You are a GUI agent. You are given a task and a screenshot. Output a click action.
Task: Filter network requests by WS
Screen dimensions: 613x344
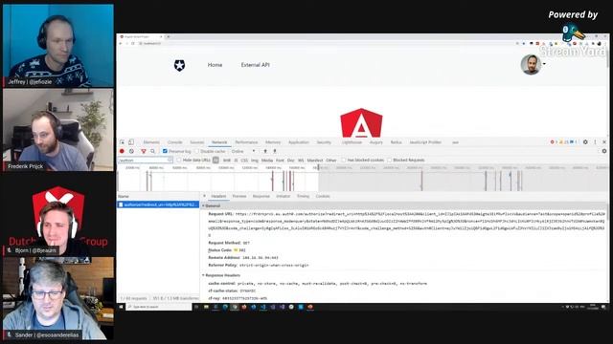[301, 160]
